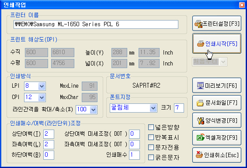
Task: Click 양식변경[F8] form change button
Action: 217,120
